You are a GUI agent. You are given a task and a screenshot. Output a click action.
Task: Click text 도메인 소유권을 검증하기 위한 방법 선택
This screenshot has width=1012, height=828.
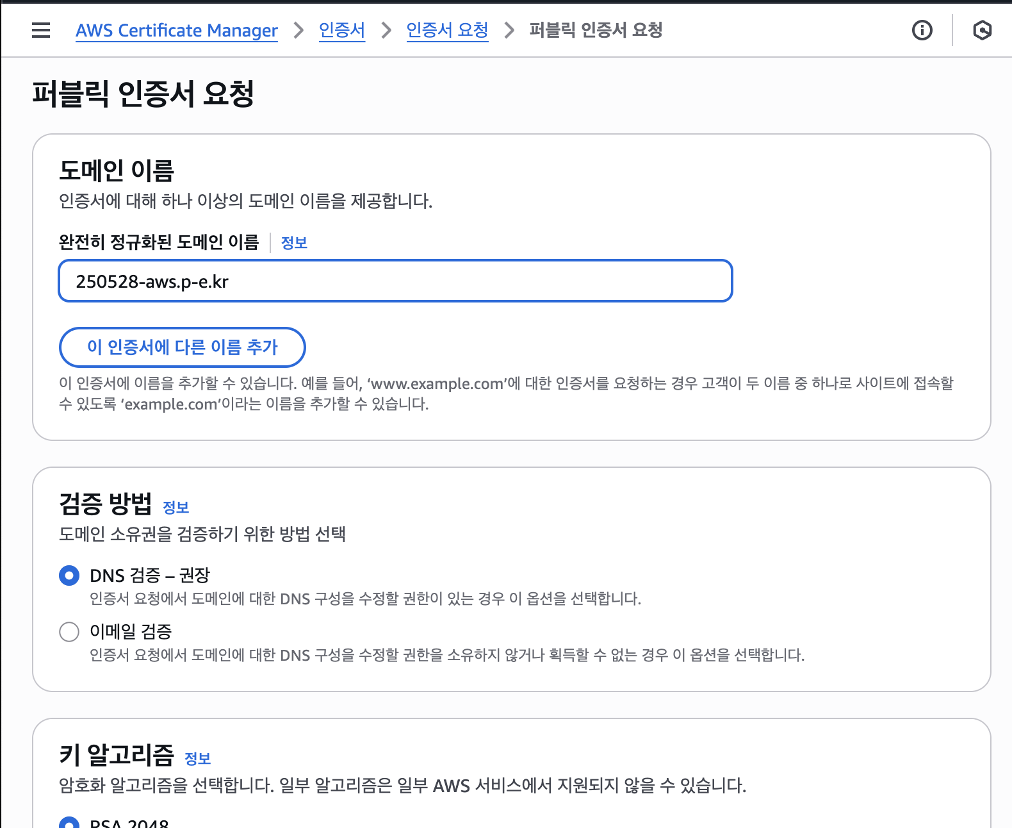202,534
